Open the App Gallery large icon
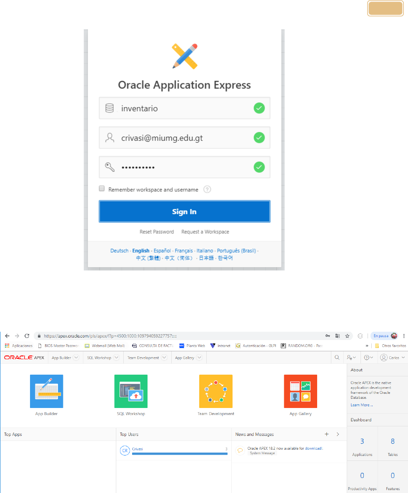This screenshot has height=493, width=408. (x=300, y=391)
